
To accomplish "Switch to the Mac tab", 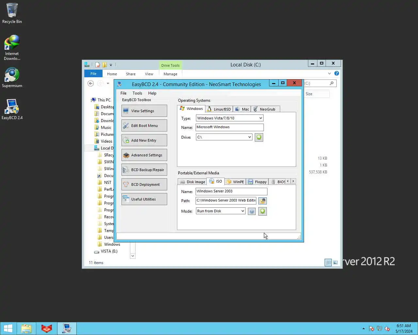I will click(242, 109).
